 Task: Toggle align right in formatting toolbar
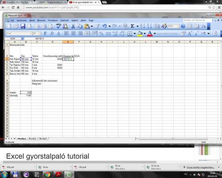(x=80, y=33)
